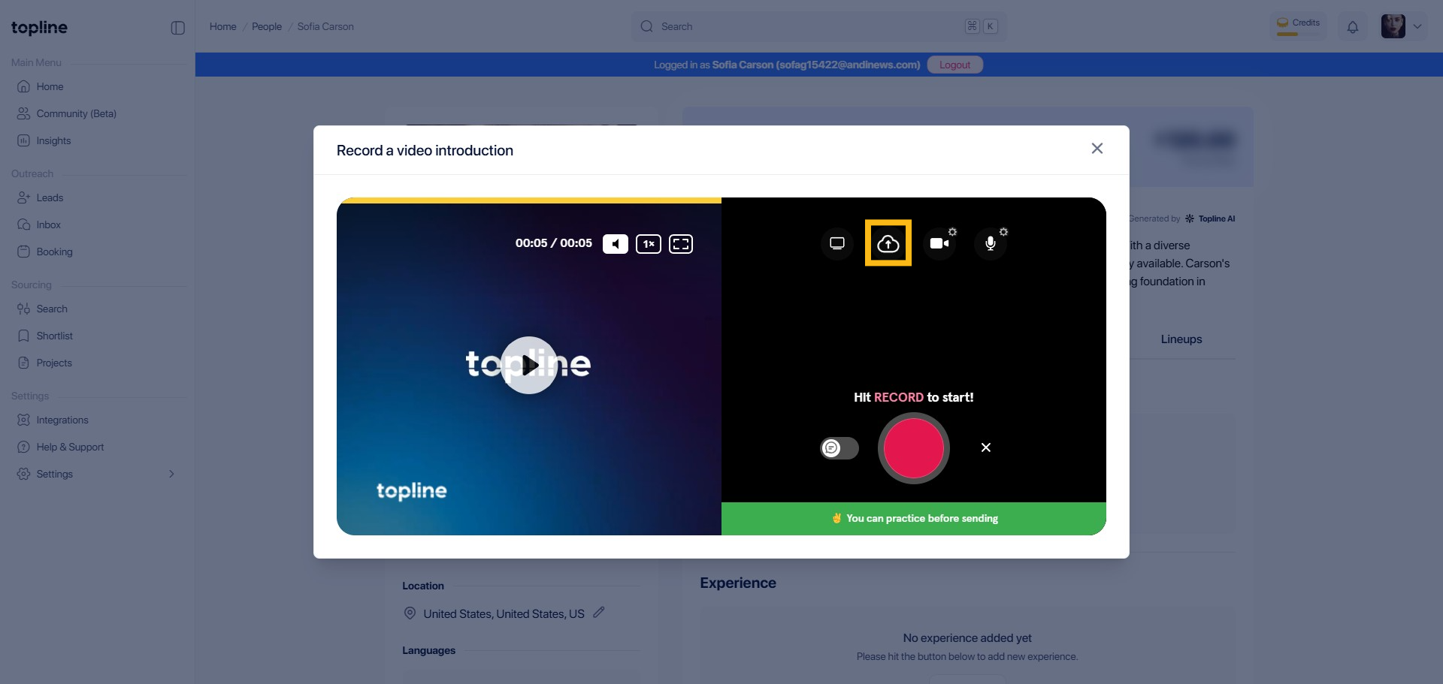Select the screen recording monitor icon
This screenshot has width=1443, height=684.
(x=836, y=243)
